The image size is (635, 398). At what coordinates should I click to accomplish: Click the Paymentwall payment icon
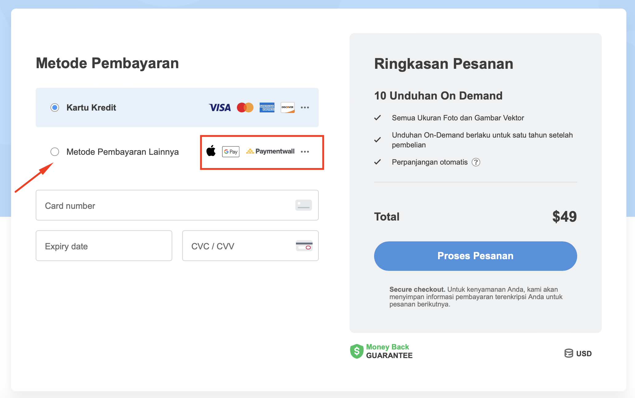point(270,151)
